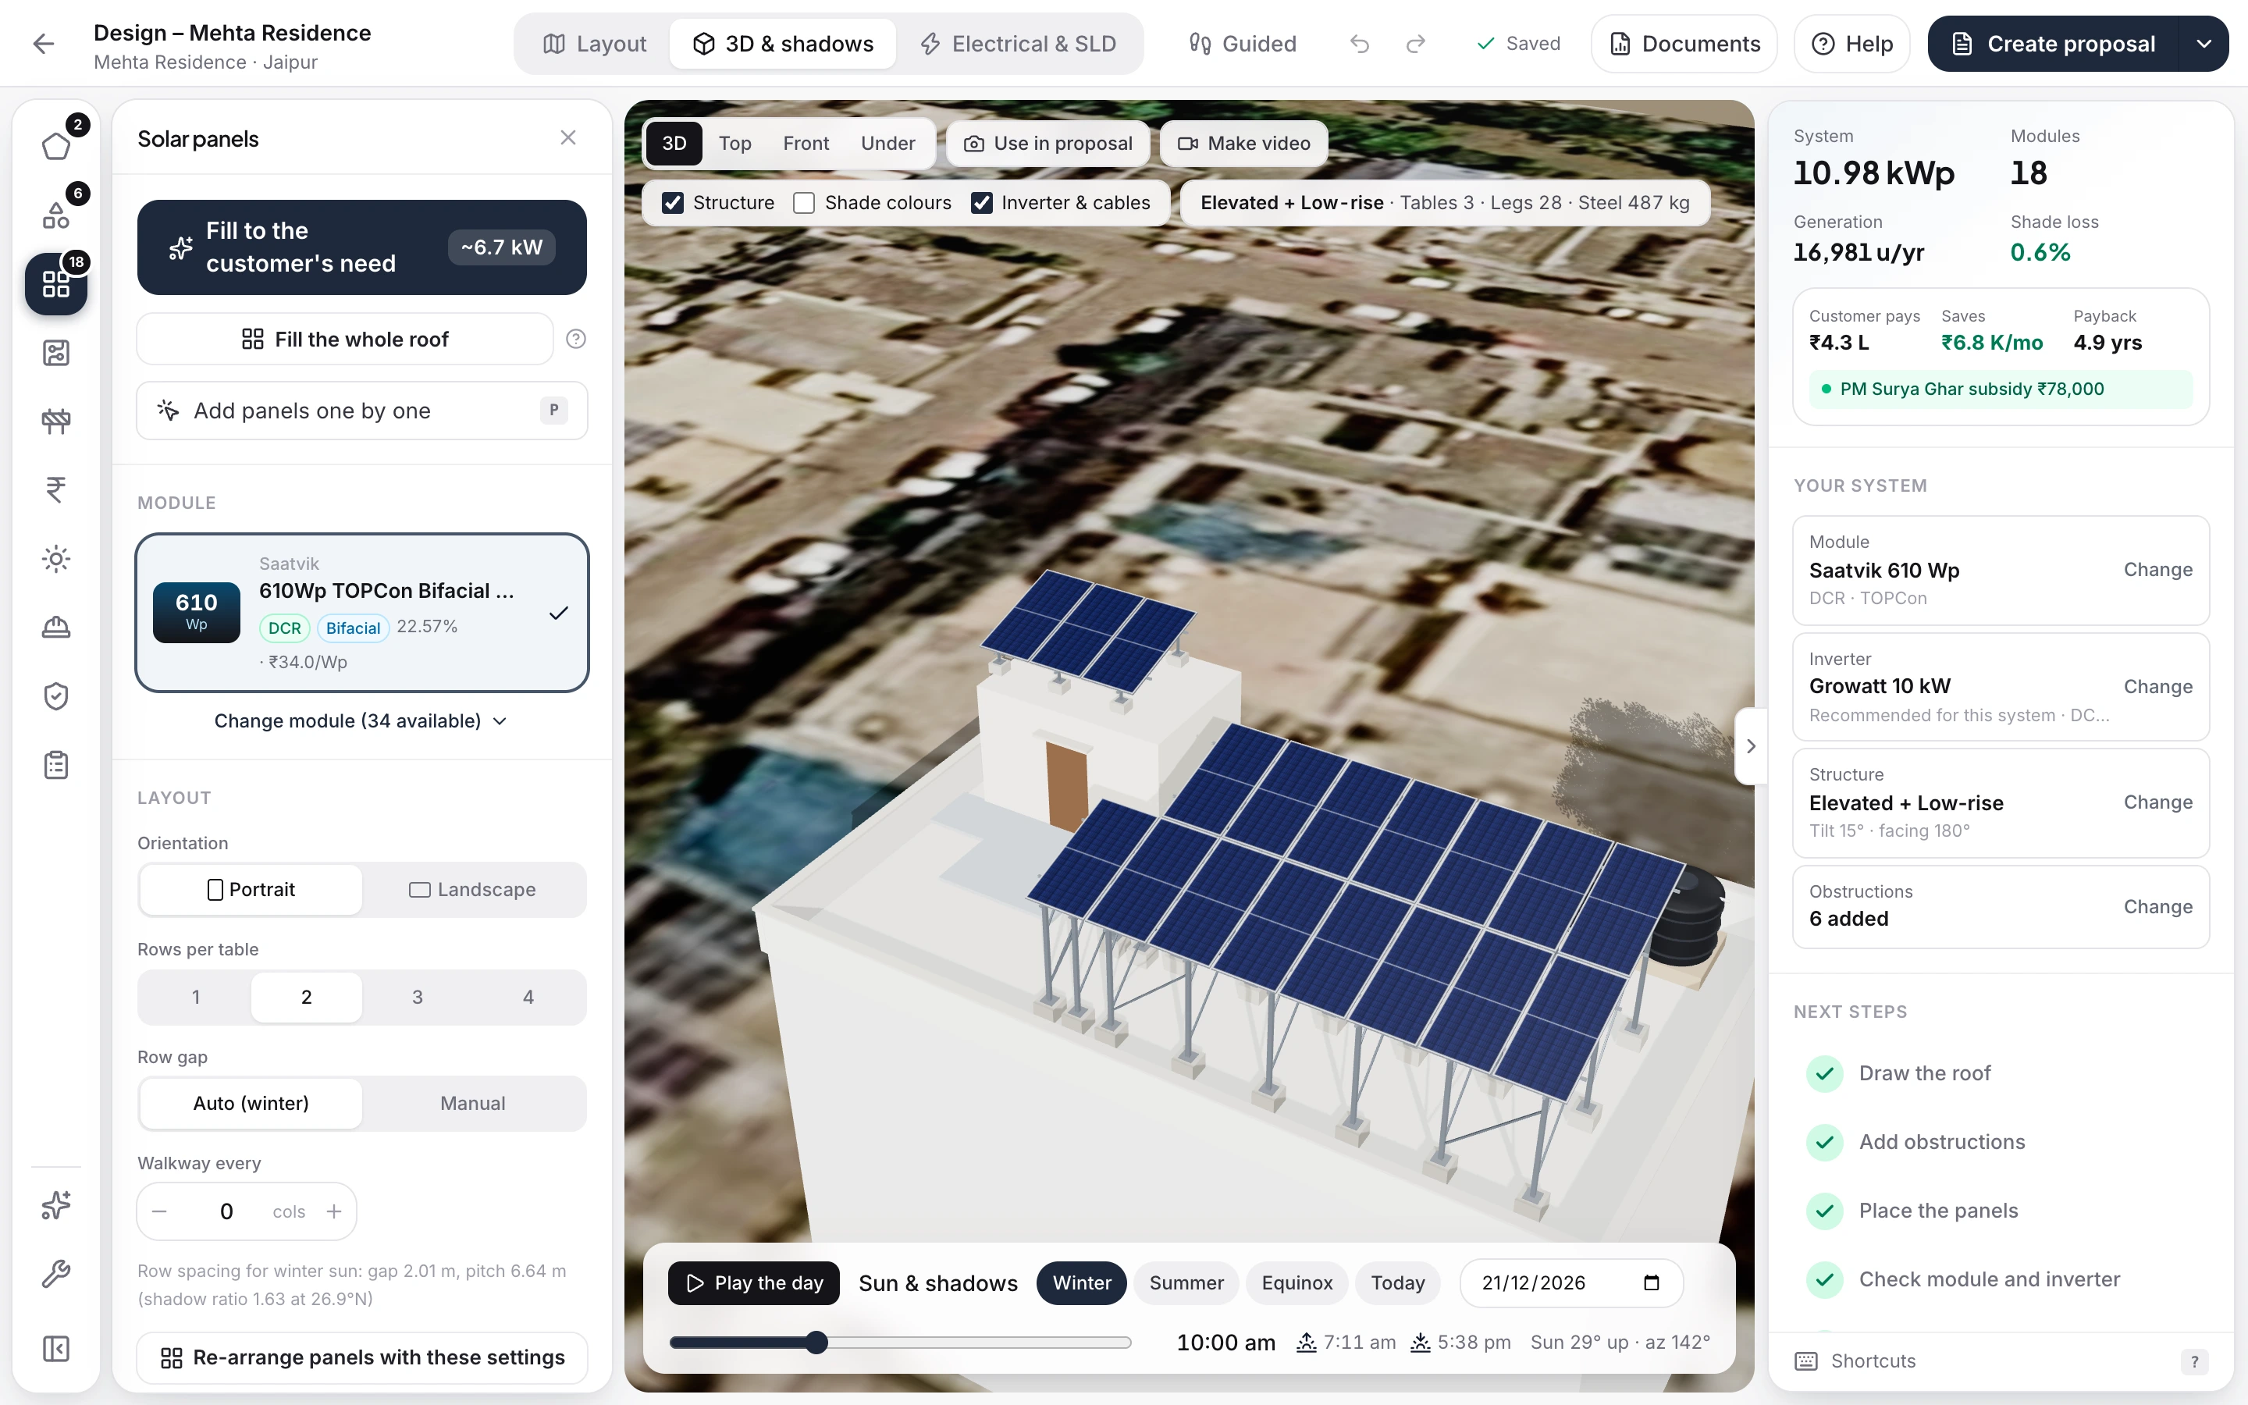
Task: Close the Solar panels panel
Action: [568, 137]
